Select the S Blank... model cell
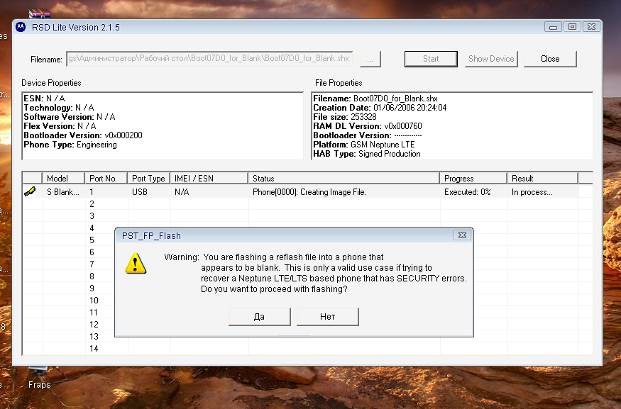The width and height of the screenshot is (621, 409). (63, 192)
